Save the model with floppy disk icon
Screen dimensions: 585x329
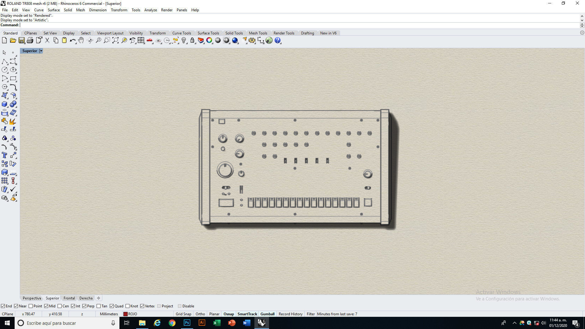[x=21, y=40]
